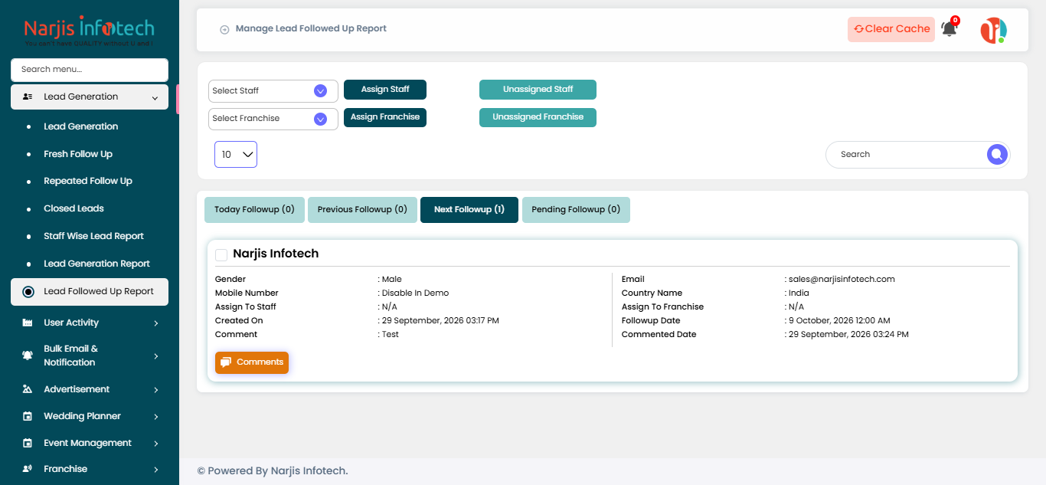Click the Created On date value
The height and width of the screenshot is (485, 1046).
(x=440, y=321)
